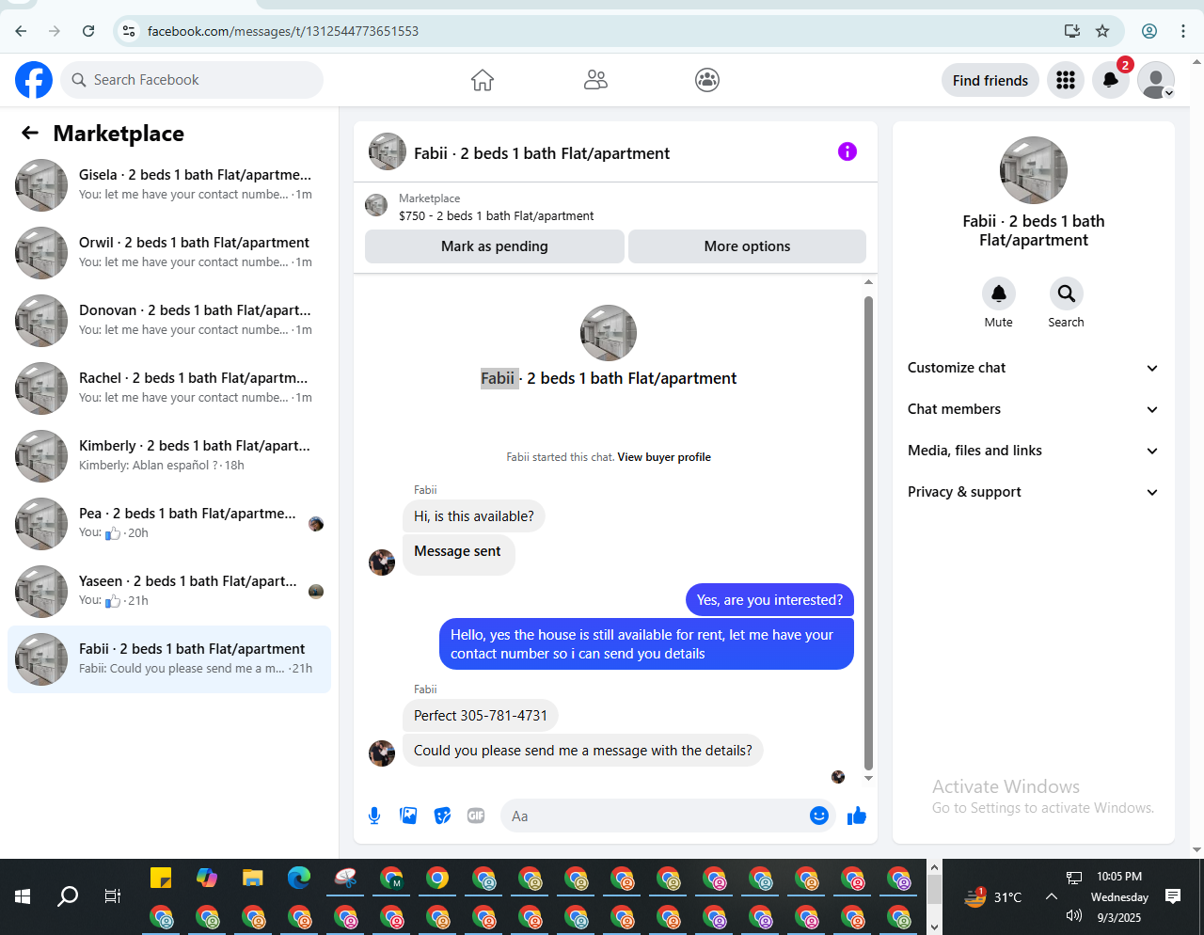The width and height of the screenshot is (1204, 935).
Task: Open the emoji picker in message box
Action: pyautogui.click(x=819, y=816)
